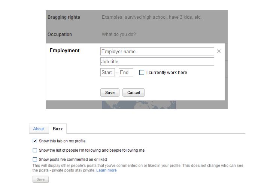The image size is (258, 188).
Task: Click the Employer name field
Action: pos(157,51)
